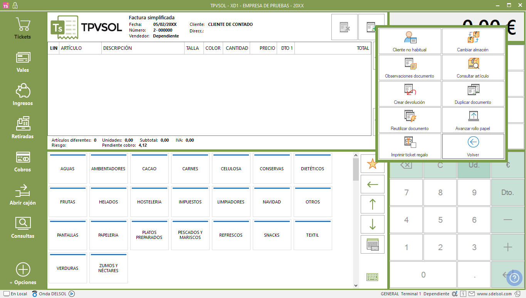Open the Tickets section in sidebar
This screenshot has height=298, width=526.
23,29
